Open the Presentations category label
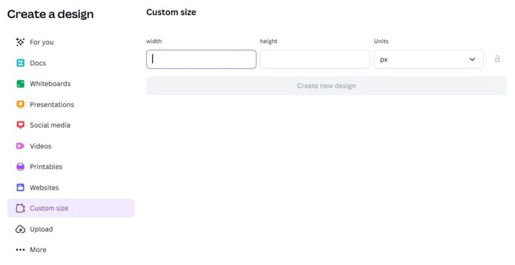 pos(51,105)
